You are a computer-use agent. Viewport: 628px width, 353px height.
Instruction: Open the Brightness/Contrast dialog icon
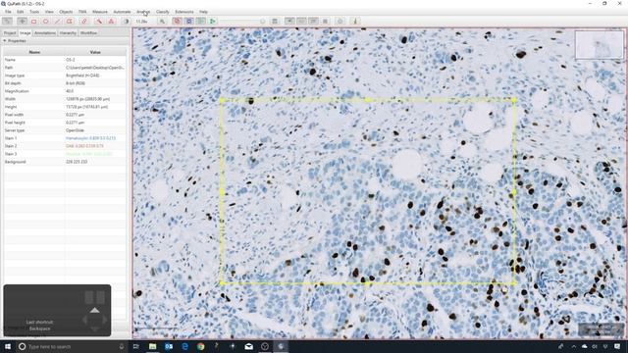pyautogui.click(x=126, y=22)
